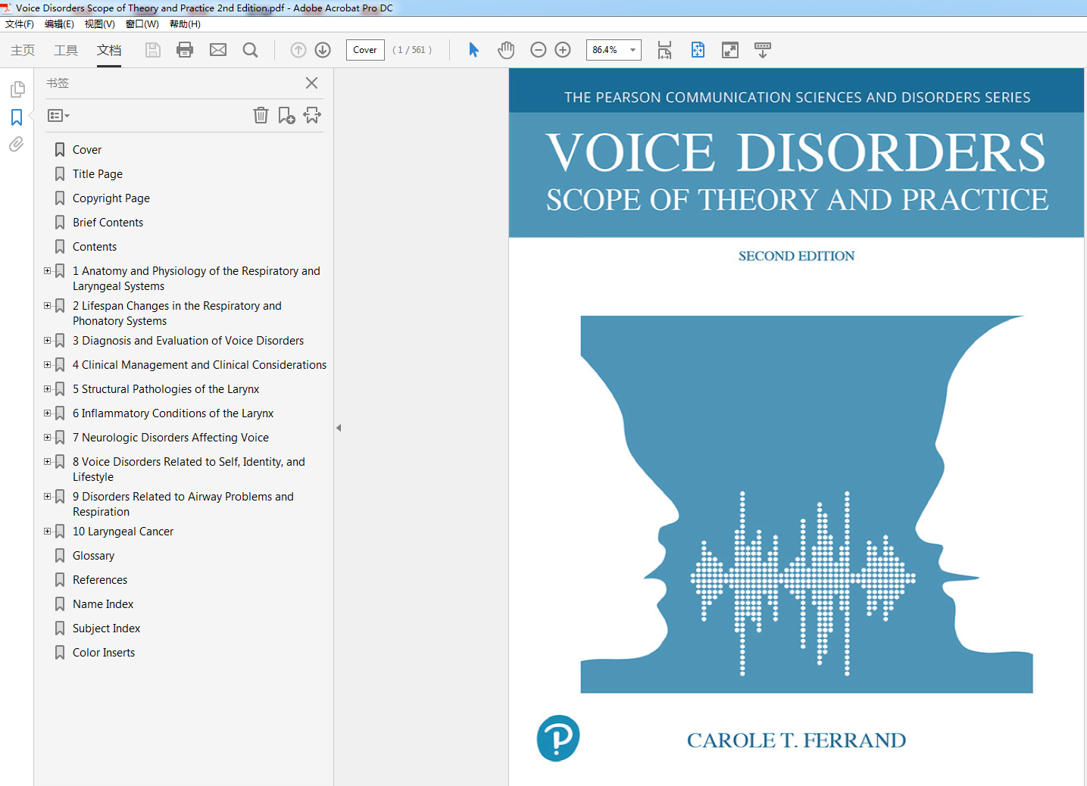Click the Save file icon
Image resolution: width=1087 pixels, height=786 pixels.
click(x=152, y=50)
